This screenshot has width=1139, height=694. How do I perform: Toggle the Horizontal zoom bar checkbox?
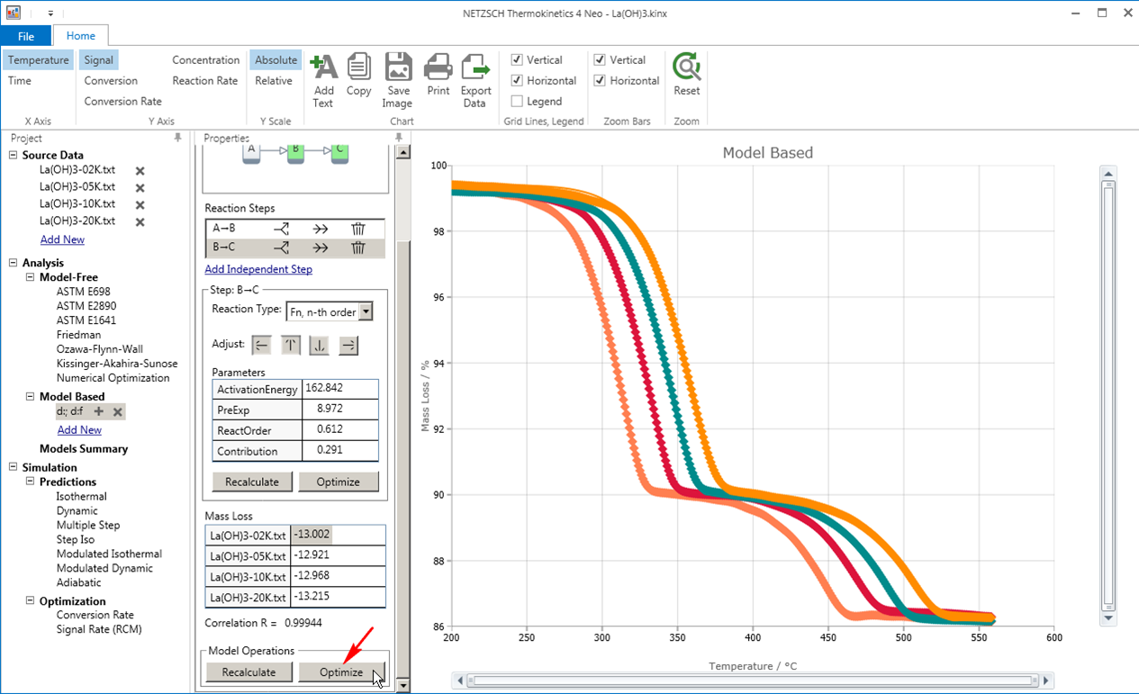click(600, 81)
